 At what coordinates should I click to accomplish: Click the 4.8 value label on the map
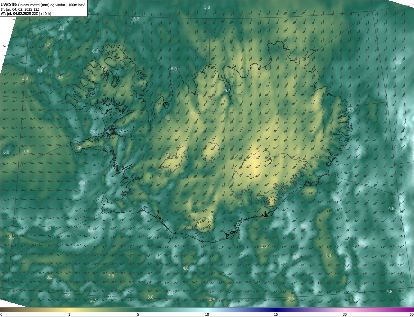click(x=389, y=292)
